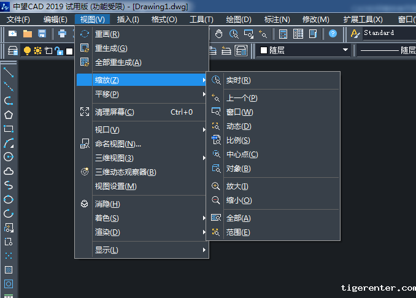Select the Line draw tool
The height and width of the screenshot is (298, 416).
point(9,72)
